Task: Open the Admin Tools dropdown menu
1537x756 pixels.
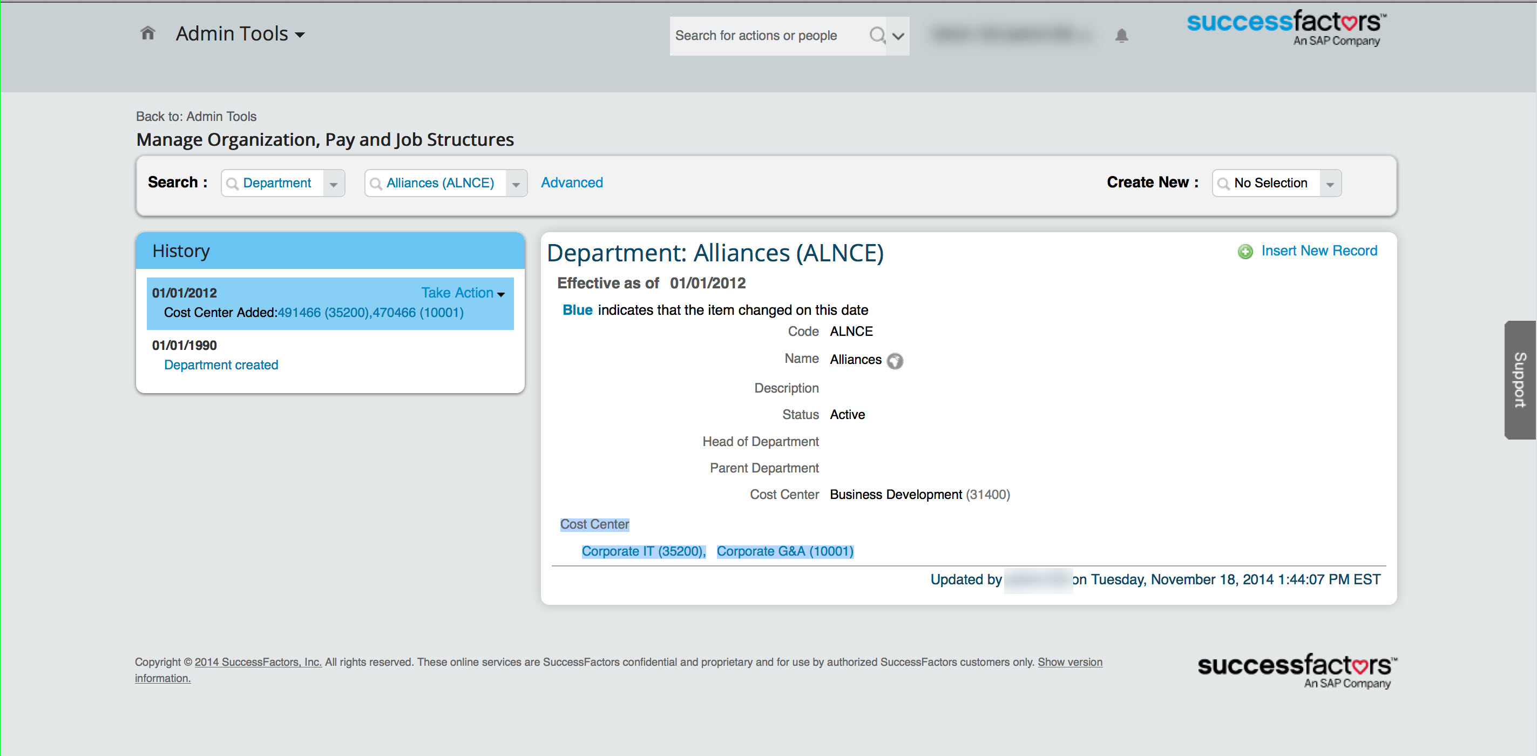Action: (240, 33)
